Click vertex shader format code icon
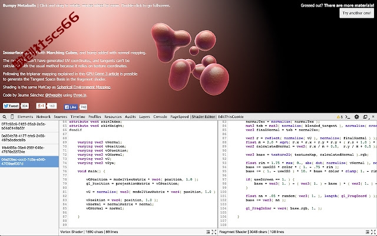 tap(208, 232)
